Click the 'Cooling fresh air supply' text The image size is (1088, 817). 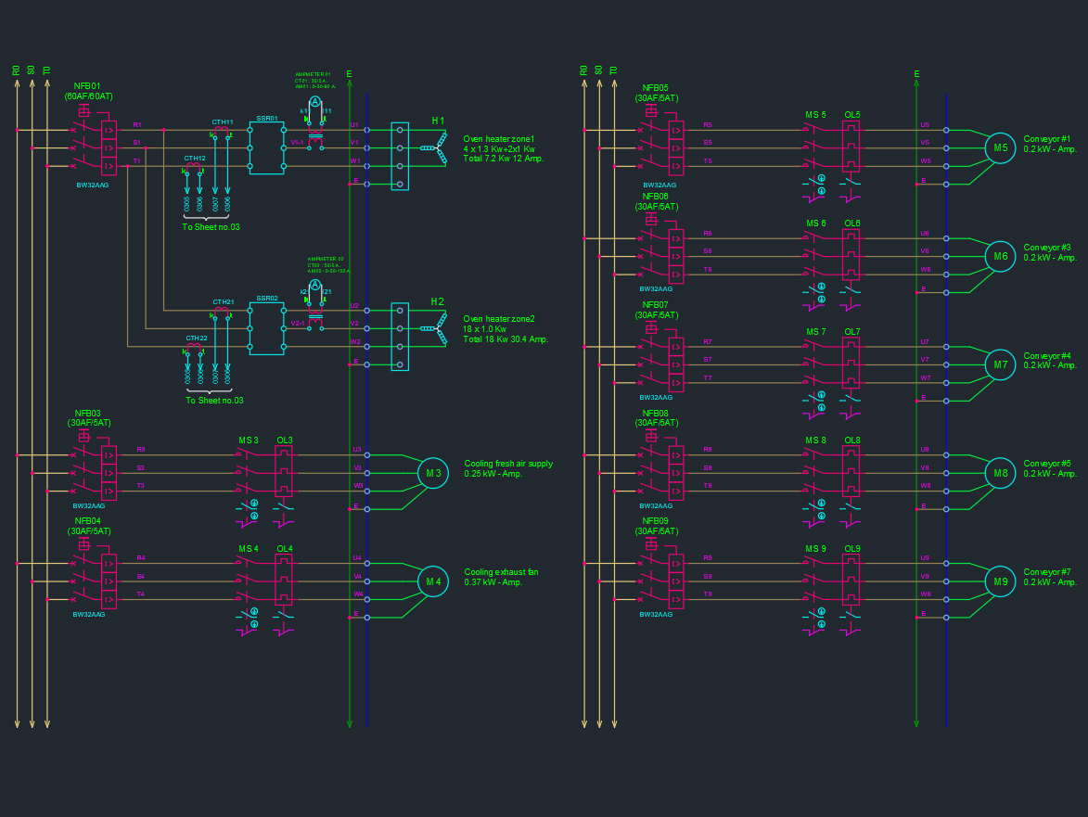click(508, 464)
